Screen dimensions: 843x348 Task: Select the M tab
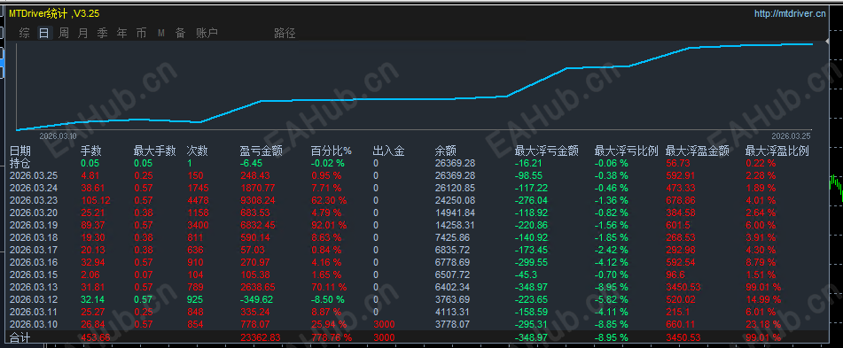160,34
